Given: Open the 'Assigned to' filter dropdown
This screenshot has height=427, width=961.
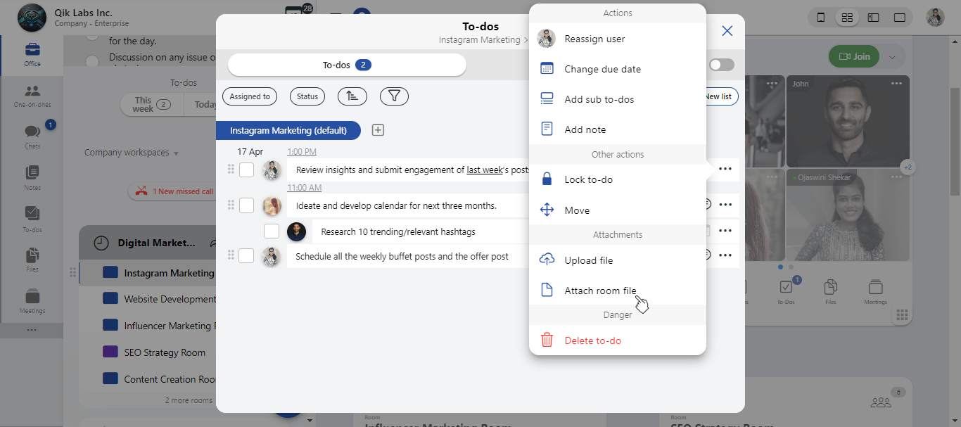Looking at the screenshot, I should 250,96.
